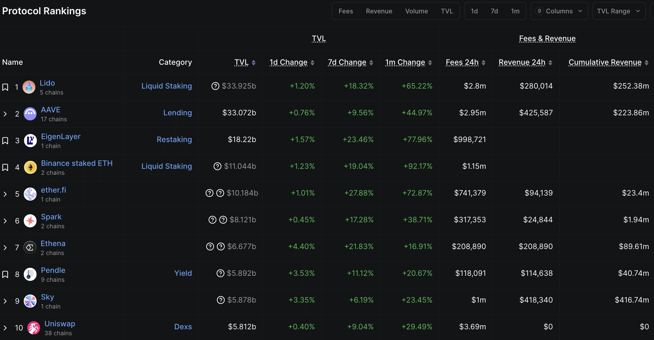Bookmark the Lido protocol row
654x340 pixels.
click(5, 87)
